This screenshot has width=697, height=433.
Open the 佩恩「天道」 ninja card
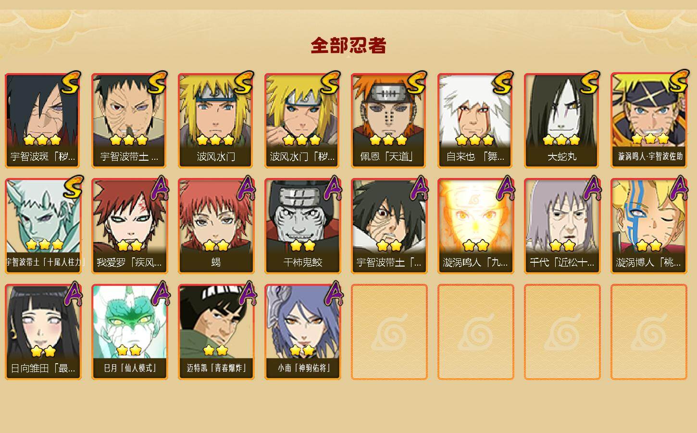click(x=389, y=120)
